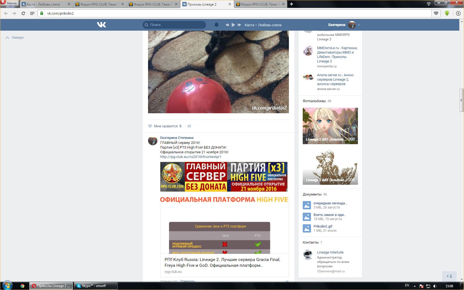Skip to previous track in VK player

click(x=227, y=25)
